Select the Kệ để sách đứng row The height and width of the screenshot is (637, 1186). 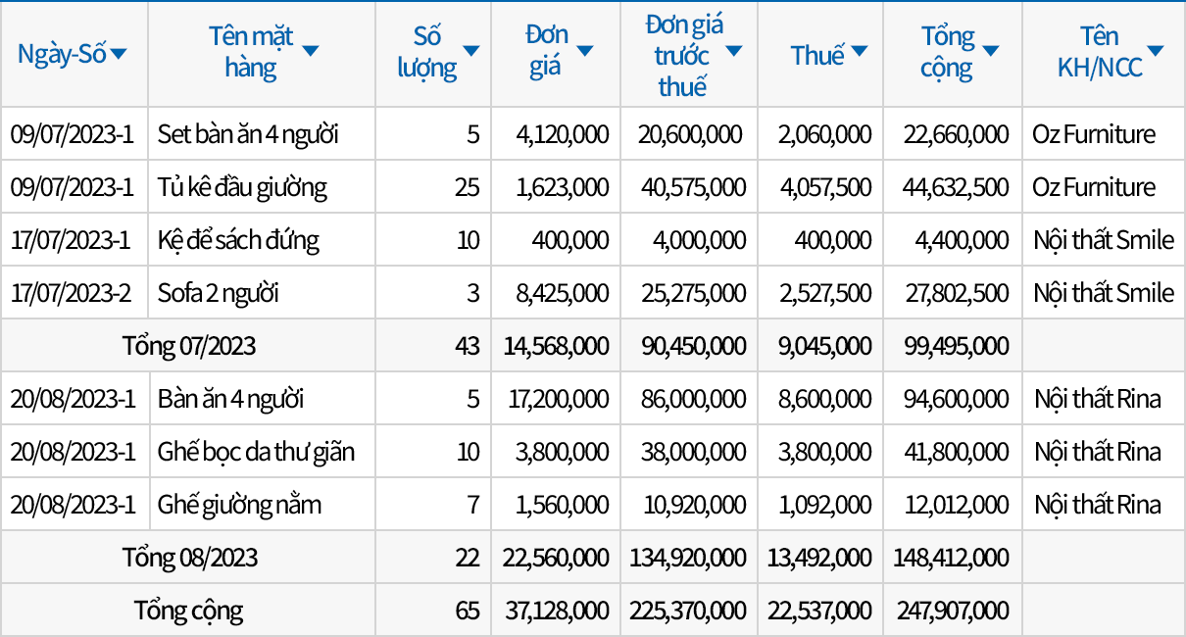(x=238, y=240)
